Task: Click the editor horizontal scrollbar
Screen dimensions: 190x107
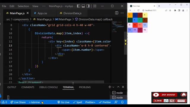Action: (x=63, y=82)
